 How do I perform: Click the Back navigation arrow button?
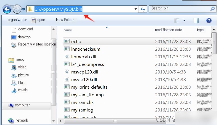click(7, 9)
